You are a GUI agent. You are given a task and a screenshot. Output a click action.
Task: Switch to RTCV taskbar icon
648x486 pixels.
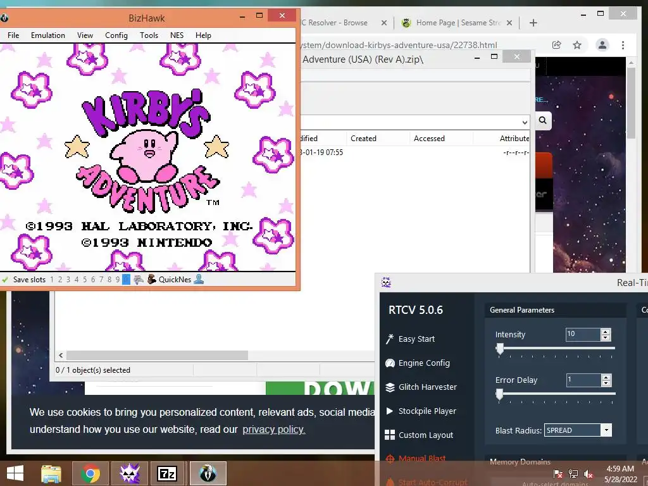click(x=129, y=473)
